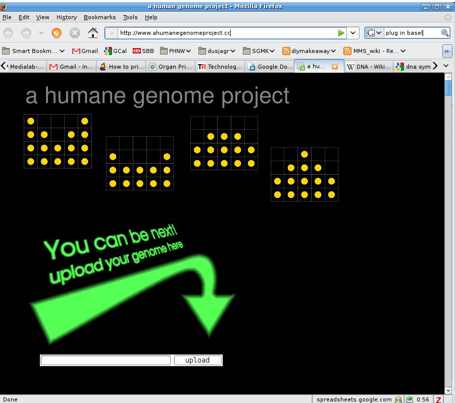
Task: Open the search engine selector dropdown
Action: click(374, 33)
